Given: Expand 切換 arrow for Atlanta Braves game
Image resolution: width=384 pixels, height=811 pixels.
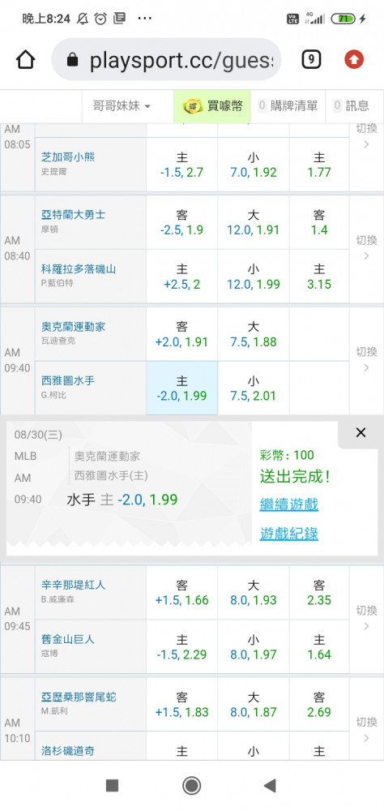Looking at the screenshot, I should point(366,247).
